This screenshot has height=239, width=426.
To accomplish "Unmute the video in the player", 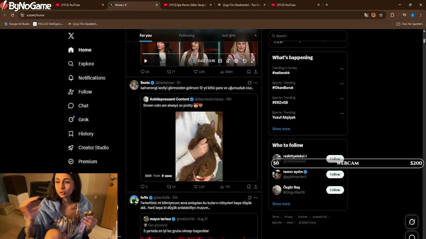I will coord(228,61).
